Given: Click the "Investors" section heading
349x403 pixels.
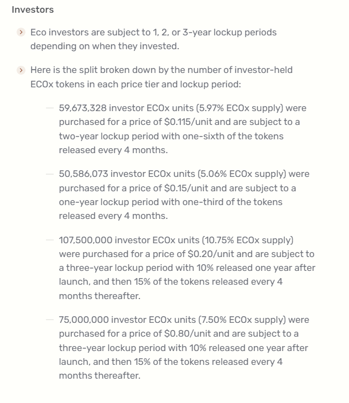Looking at the screenshot, I should [33, 9].
